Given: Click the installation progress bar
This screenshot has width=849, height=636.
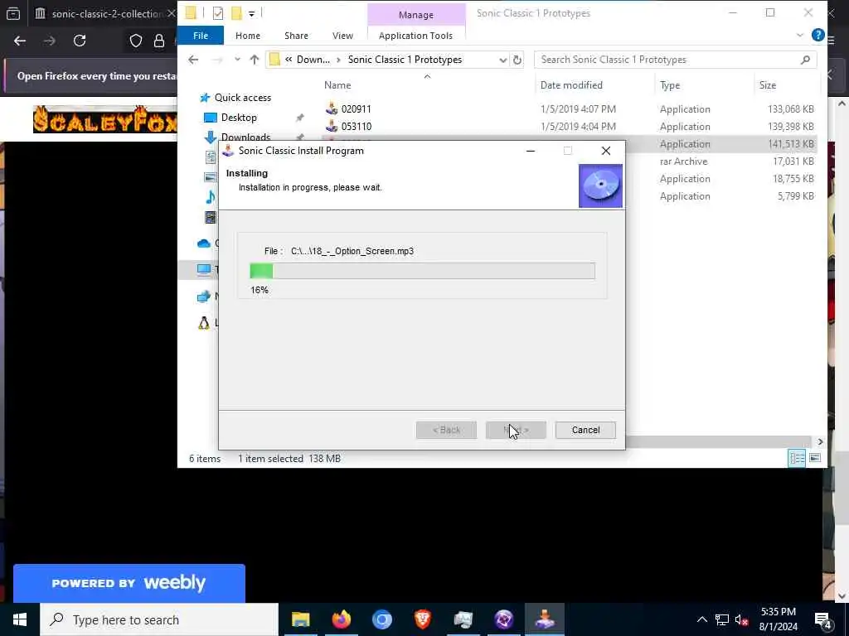Looking at the screenshot, I should click(422, 271).
